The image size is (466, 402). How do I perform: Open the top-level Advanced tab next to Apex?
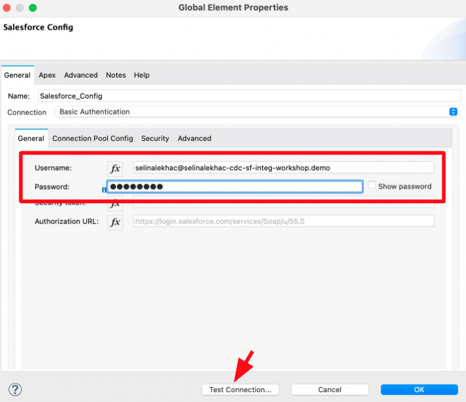[x=81, y=75]
